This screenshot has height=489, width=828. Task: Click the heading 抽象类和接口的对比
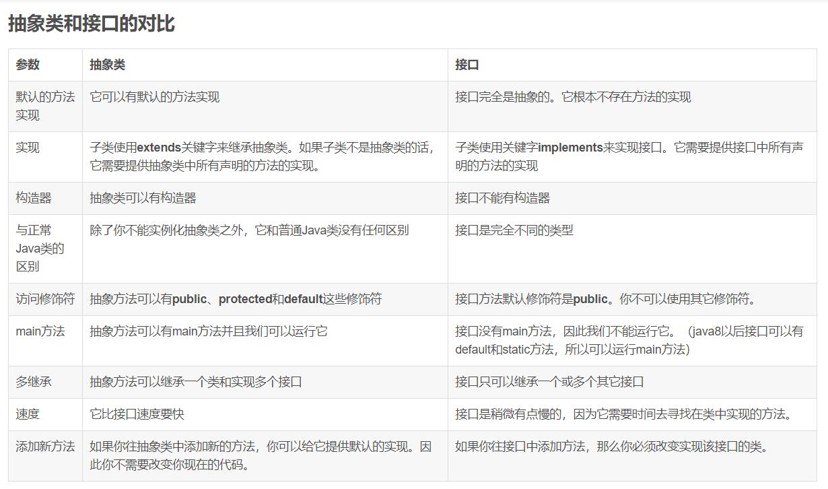[x=91, y=24]
